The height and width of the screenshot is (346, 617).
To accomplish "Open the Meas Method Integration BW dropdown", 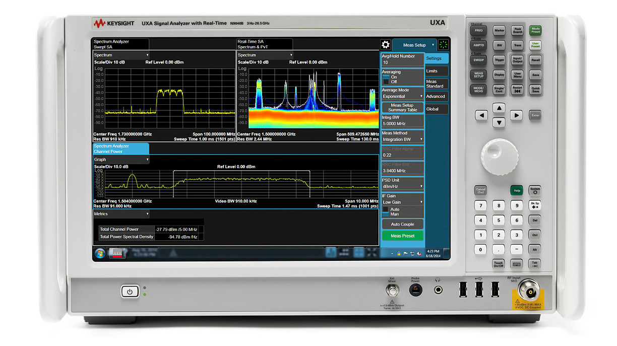I will coord(402,139).
